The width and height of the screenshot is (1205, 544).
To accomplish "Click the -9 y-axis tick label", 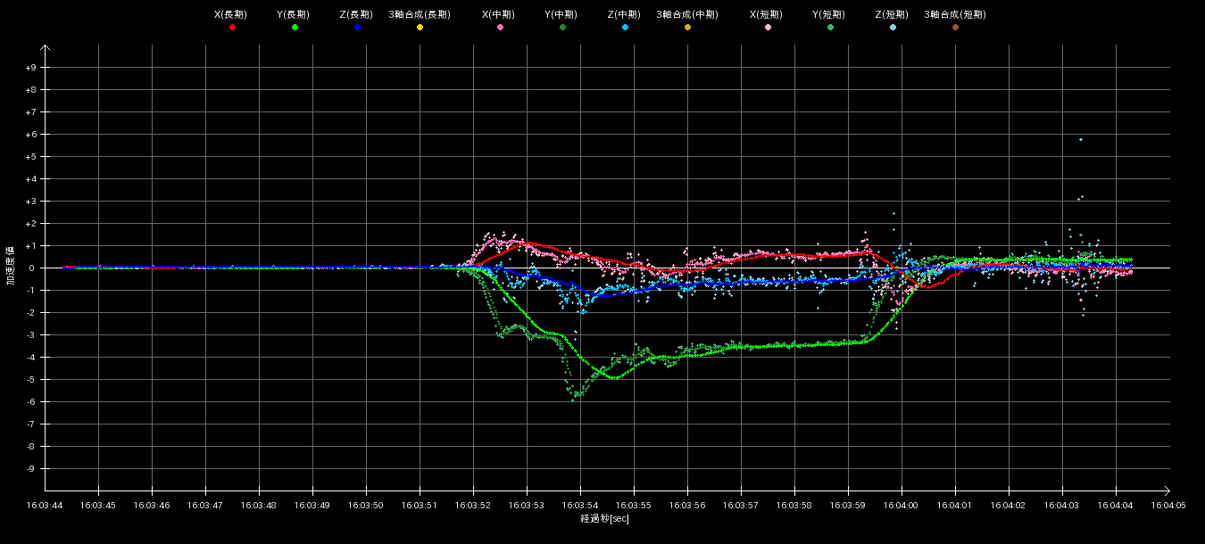I will [30, 469].
